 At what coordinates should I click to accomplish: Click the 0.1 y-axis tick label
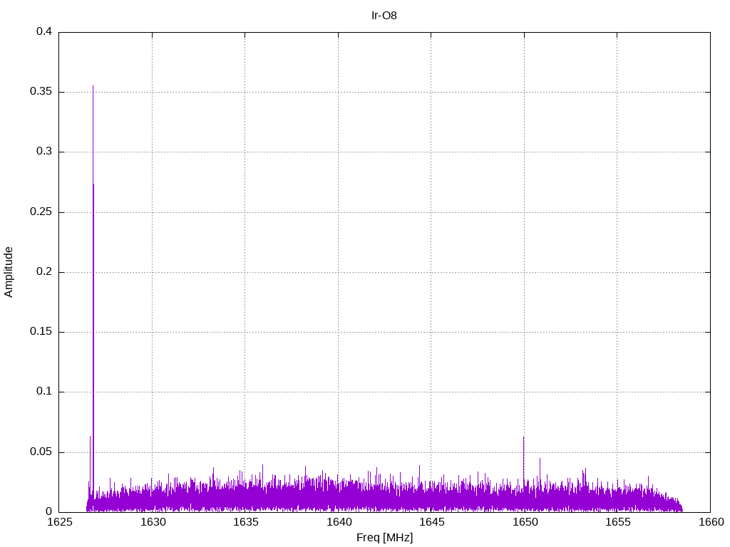coord(44,392)
